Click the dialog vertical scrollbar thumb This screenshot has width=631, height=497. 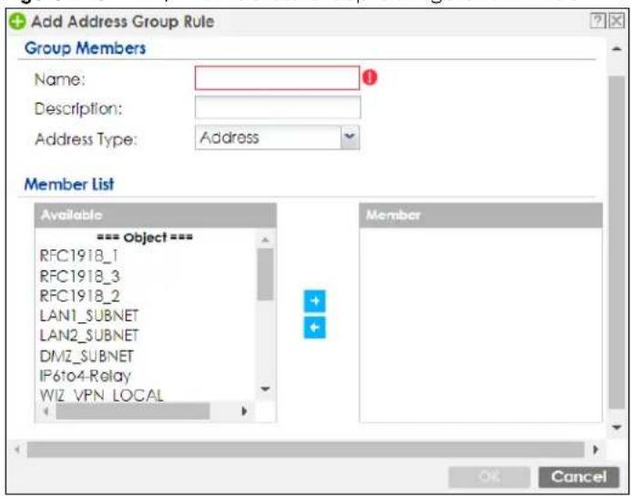616,243
